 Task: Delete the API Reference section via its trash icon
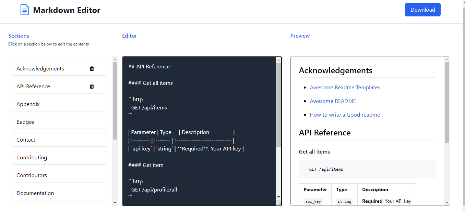[x=92, y=86]
